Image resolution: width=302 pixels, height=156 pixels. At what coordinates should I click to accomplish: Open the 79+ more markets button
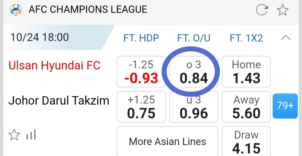click(x=285, y=106)
